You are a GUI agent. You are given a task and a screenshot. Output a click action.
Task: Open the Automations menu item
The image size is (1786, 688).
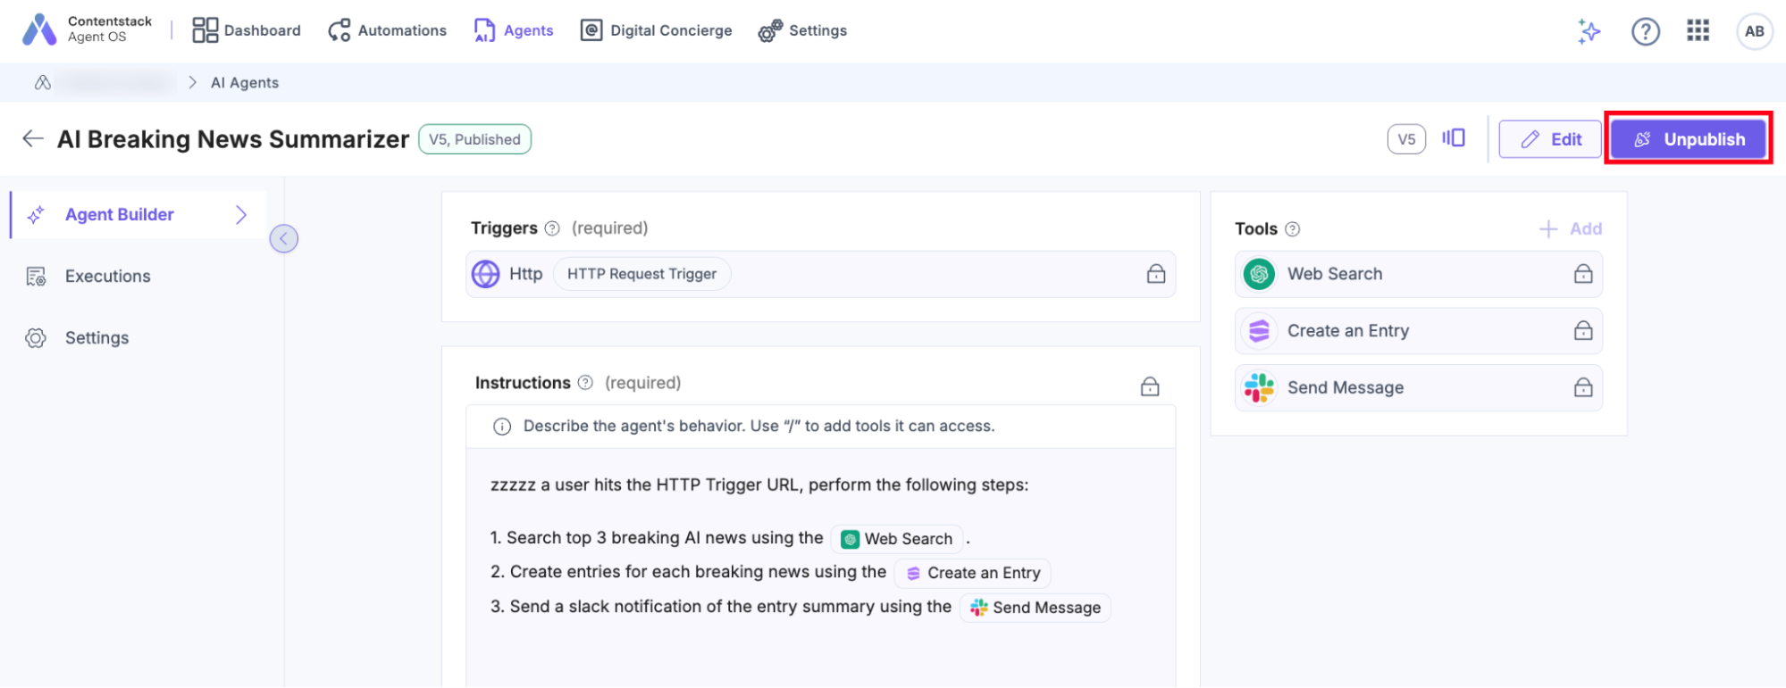tap(387, 30)
